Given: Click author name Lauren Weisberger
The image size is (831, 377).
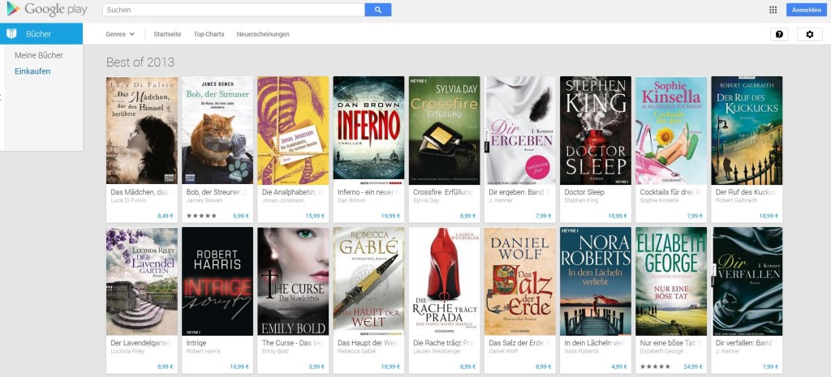Looking at the screenshot, I should [437, 352].
